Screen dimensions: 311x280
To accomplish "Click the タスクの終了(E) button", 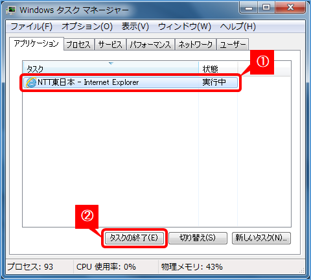I will pyautogui.click(x=134, y=238).
